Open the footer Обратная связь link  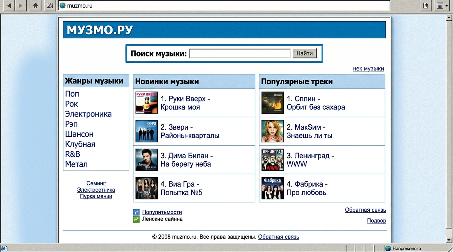pos(279,237)
